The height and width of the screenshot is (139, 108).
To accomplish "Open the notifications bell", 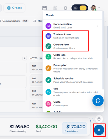I will (66, 8).
